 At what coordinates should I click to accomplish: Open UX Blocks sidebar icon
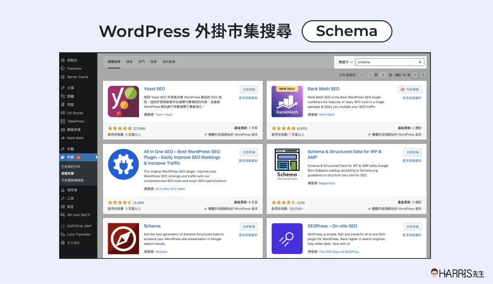[63, 113]
